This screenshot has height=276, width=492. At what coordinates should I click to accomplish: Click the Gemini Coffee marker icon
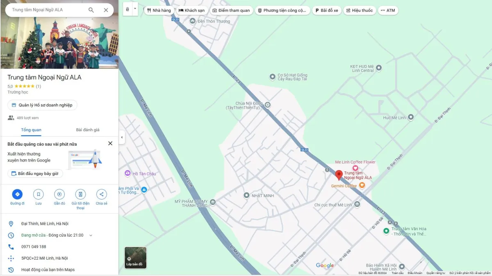point(362,186)
